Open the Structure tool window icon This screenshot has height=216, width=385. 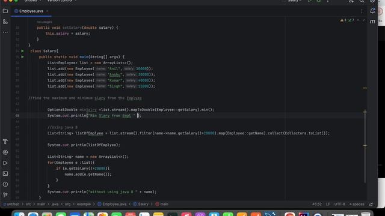[5, 22]
